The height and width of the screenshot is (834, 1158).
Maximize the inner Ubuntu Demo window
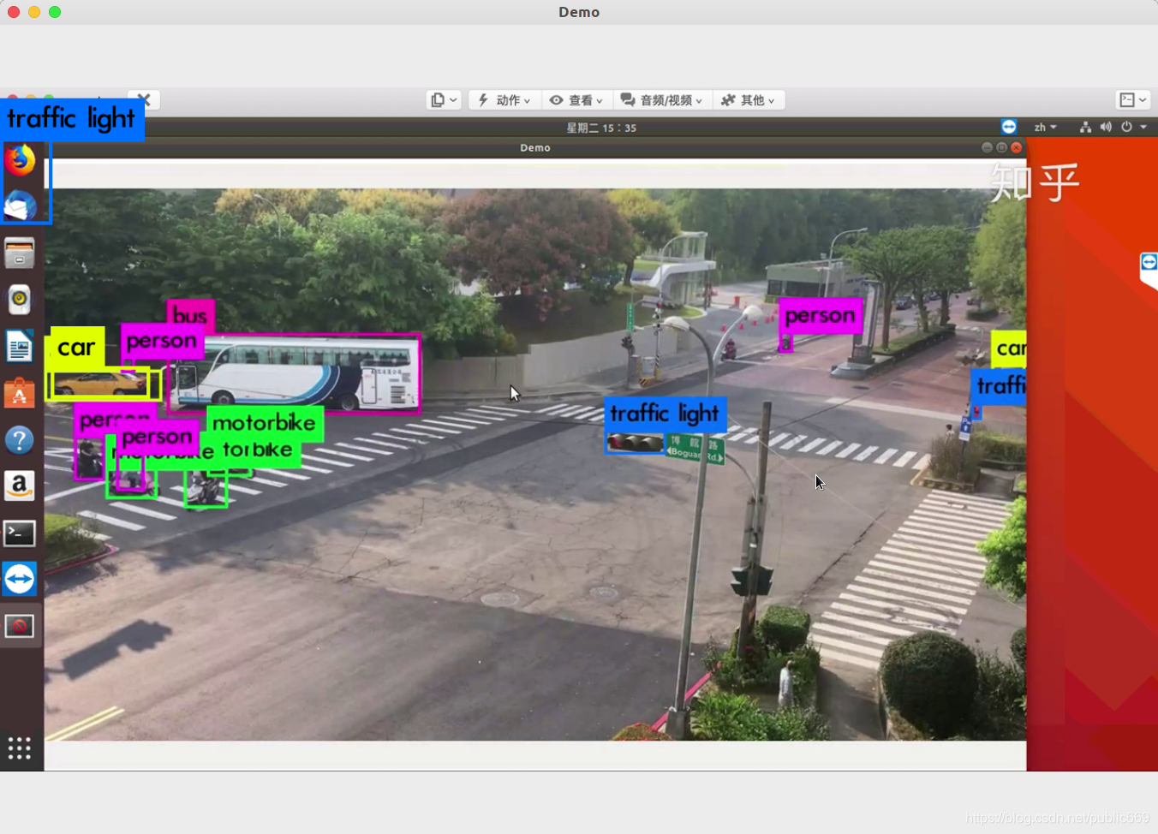pyautogui.click(x=1001, y=147)
